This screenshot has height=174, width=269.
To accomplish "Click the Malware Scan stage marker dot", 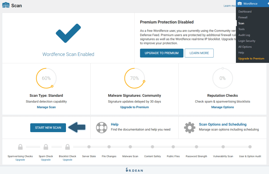I will [130, 147].
